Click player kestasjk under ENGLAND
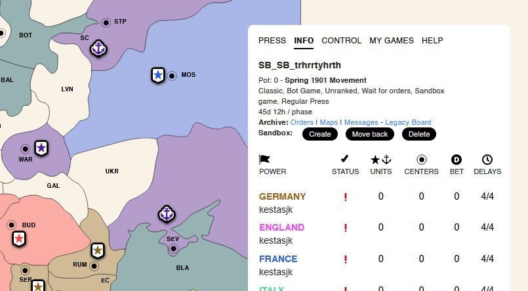528x291 pixels. tap(275, 241)
